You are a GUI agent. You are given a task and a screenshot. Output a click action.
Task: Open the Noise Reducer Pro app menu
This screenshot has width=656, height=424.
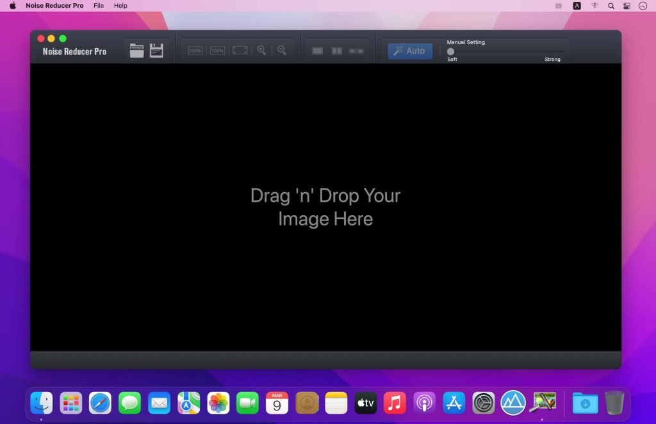[55, 6]
